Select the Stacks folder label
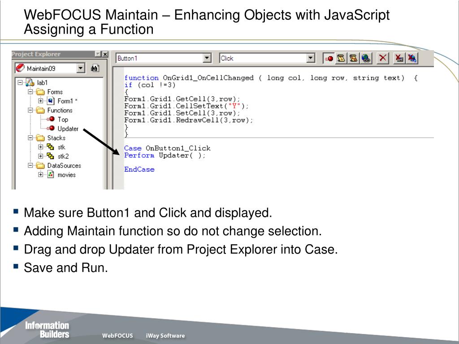459x344 pixels. 56,138
